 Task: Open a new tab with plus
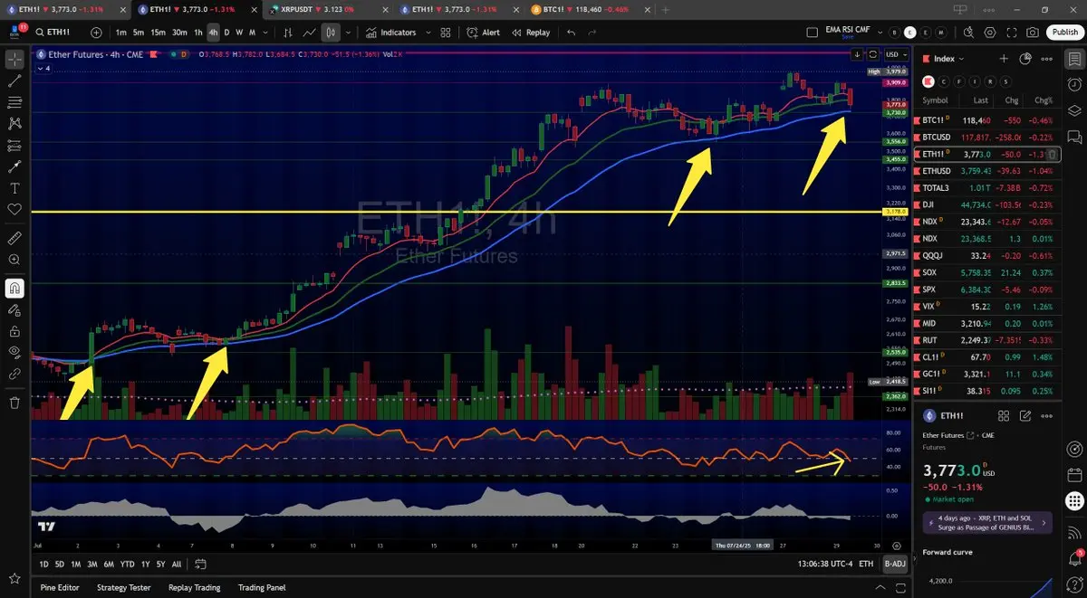tap(666, 8)
